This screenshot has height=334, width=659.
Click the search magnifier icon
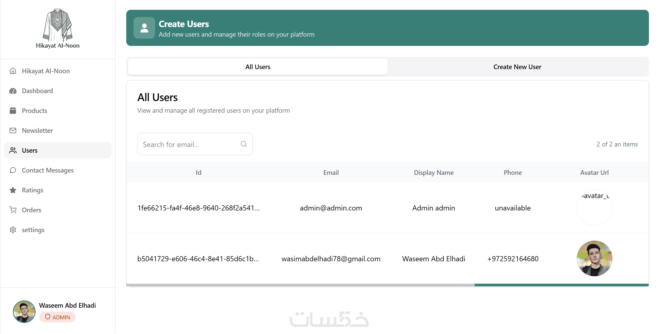pyautogui.click(x=243, y=144)
